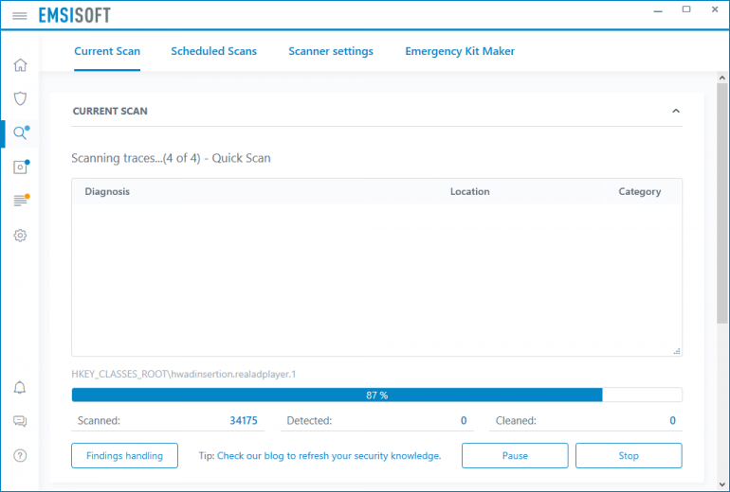Open the Scanner settings tab
Screen dimensions: 730x492
click(x=331, y=51)
